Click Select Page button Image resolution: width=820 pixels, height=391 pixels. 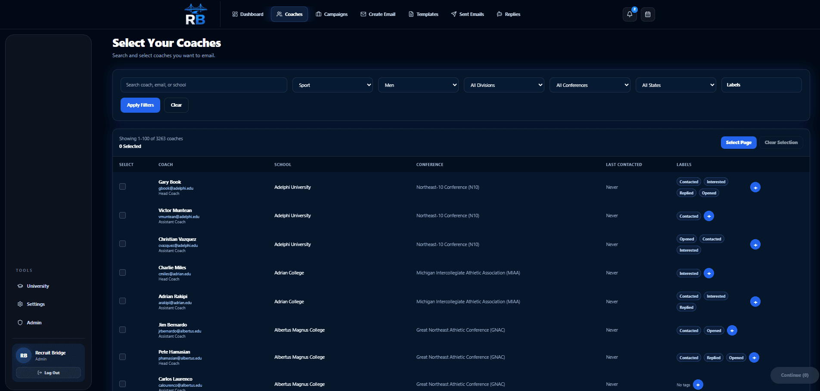(x=739, y=142)
